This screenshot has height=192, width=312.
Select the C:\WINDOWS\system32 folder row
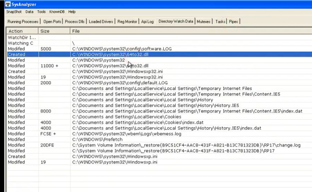160,60
